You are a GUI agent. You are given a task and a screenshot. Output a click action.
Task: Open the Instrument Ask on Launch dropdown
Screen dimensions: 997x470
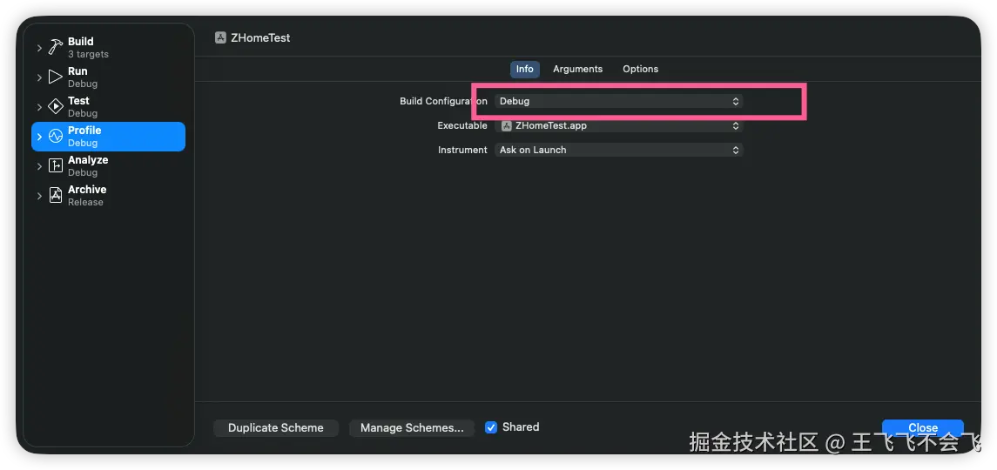coord(619,150)
